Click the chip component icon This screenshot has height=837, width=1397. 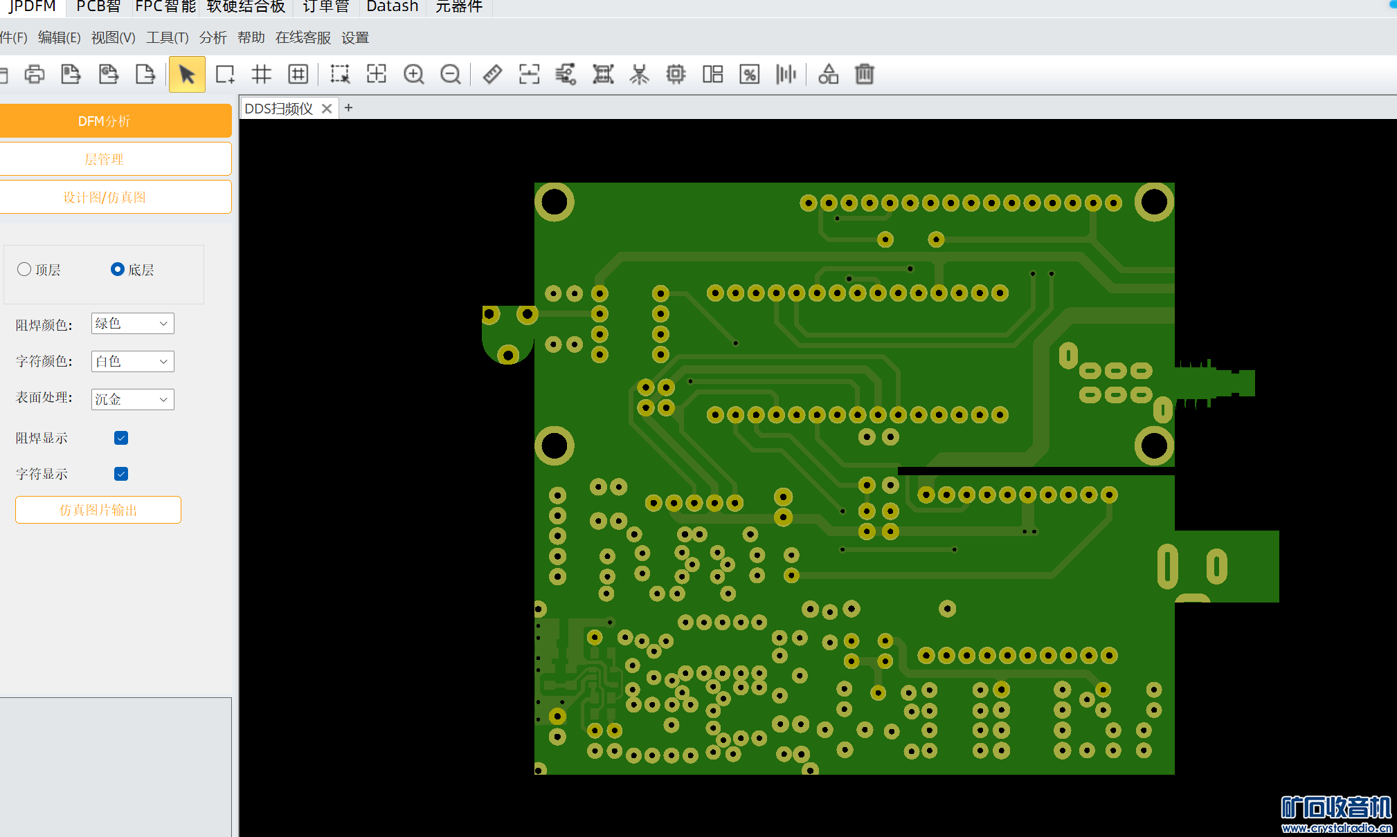pos(676,74)
